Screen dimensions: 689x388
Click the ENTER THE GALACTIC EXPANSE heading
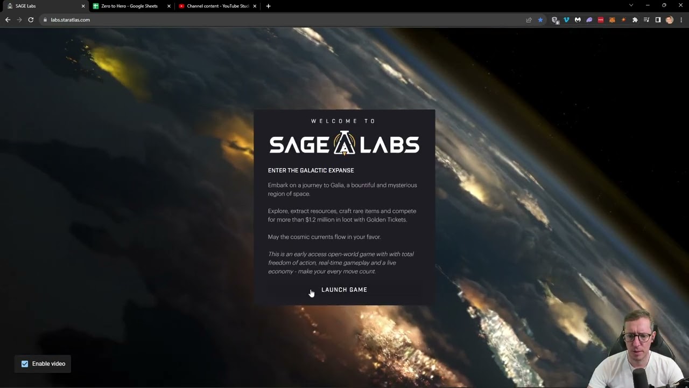pyautogui.click(x=311, y=170)
